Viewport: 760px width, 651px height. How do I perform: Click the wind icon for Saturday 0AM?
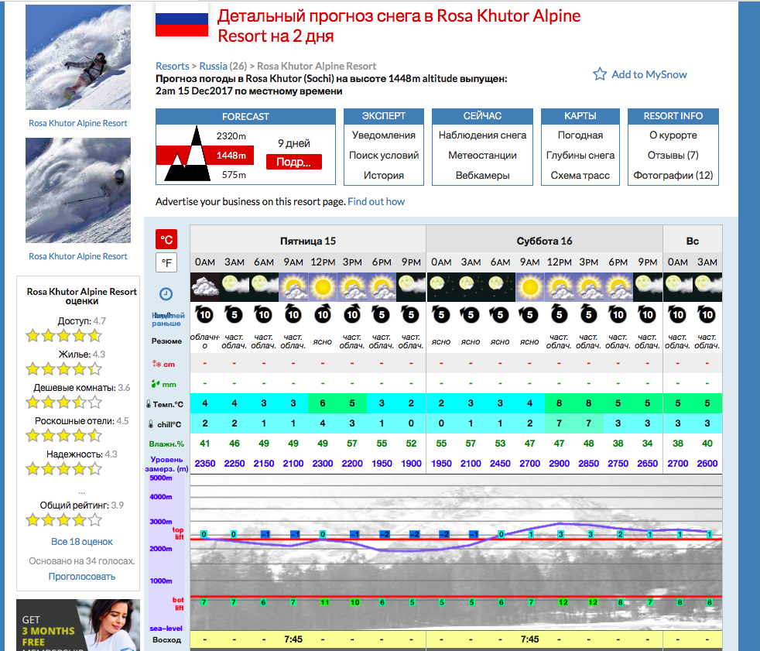coord(441,314)
